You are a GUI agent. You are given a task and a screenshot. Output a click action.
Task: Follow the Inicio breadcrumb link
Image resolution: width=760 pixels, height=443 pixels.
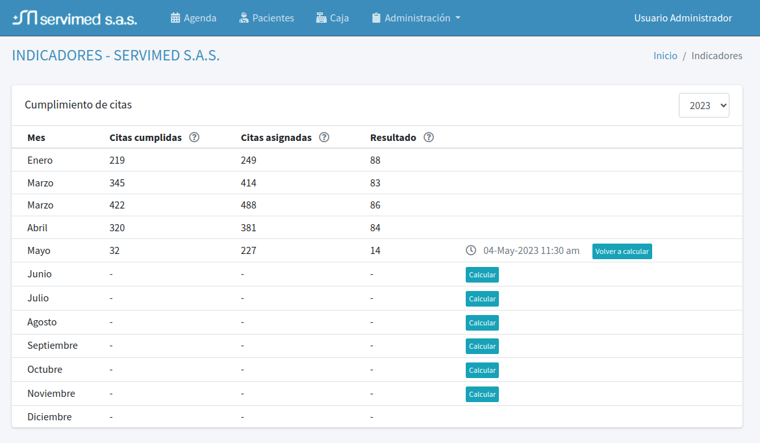(665, 56)
